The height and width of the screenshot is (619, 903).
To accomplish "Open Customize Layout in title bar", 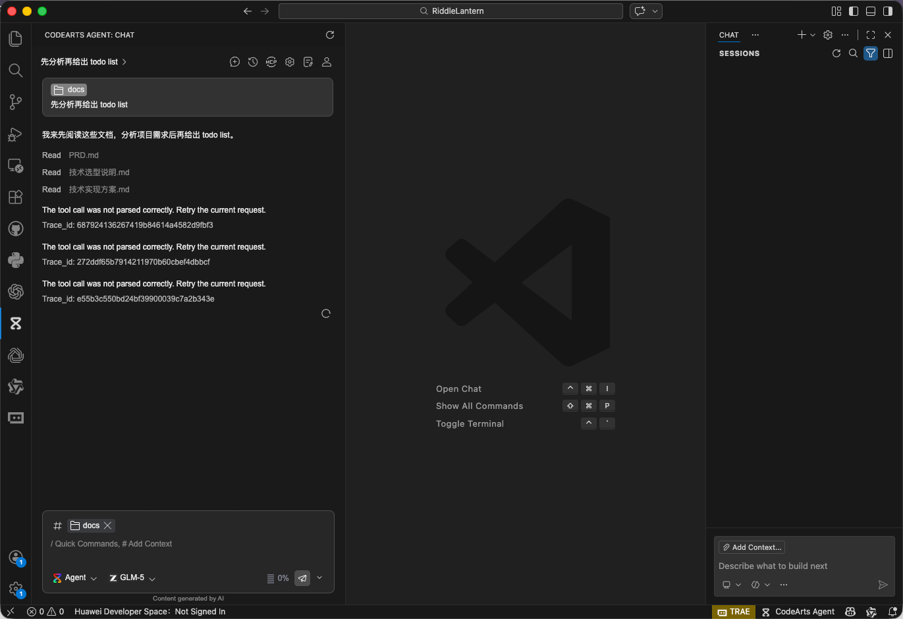I will pyautogui.click(x=836, y=11).
